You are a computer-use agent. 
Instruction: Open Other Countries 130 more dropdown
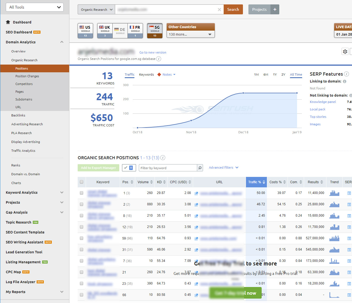click(x=190, y=34)
